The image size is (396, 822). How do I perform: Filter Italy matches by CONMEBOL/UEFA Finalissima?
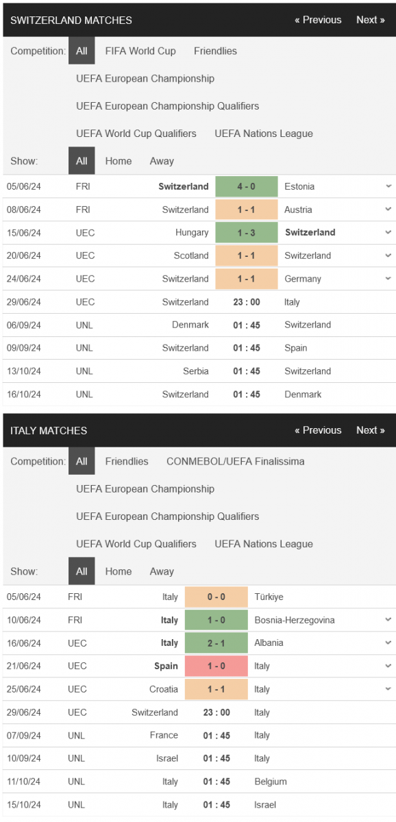[x=236, y=461]
